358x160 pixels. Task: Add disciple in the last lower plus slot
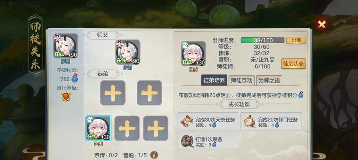[x=156, y=128]
